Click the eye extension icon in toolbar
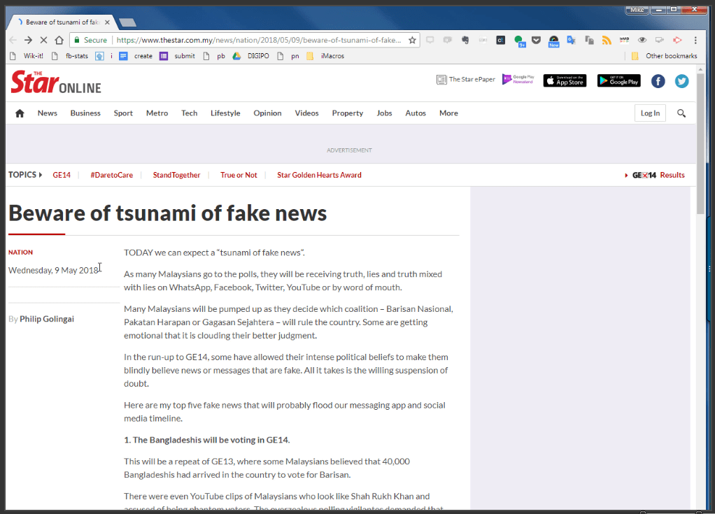 tap(642, 41)
